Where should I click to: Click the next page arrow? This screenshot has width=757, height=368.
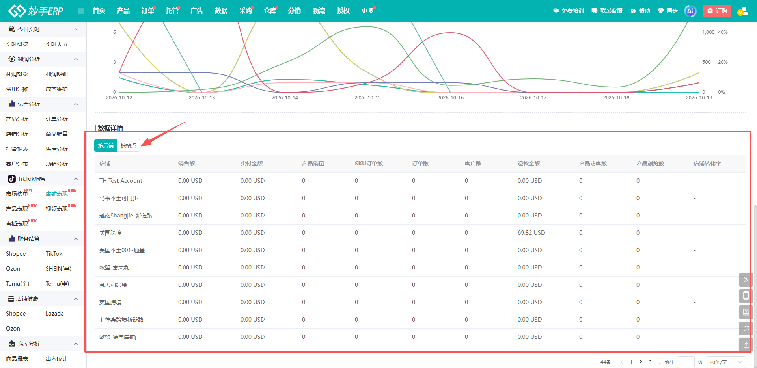659,362
